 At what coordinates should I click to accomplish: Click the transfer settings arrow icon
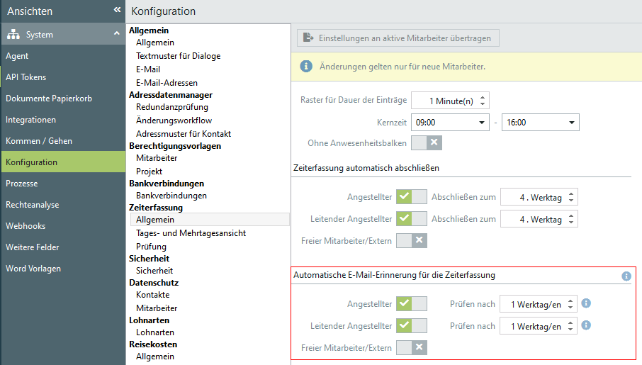click(308, 38)
